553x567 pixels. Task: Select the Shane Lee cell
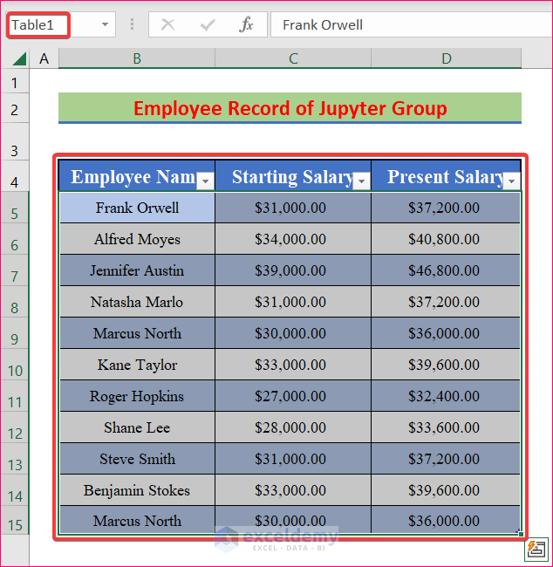[x=137, y=427]
